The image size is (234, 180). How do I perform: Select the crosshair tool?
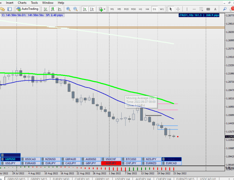click(x=178, y=9)
